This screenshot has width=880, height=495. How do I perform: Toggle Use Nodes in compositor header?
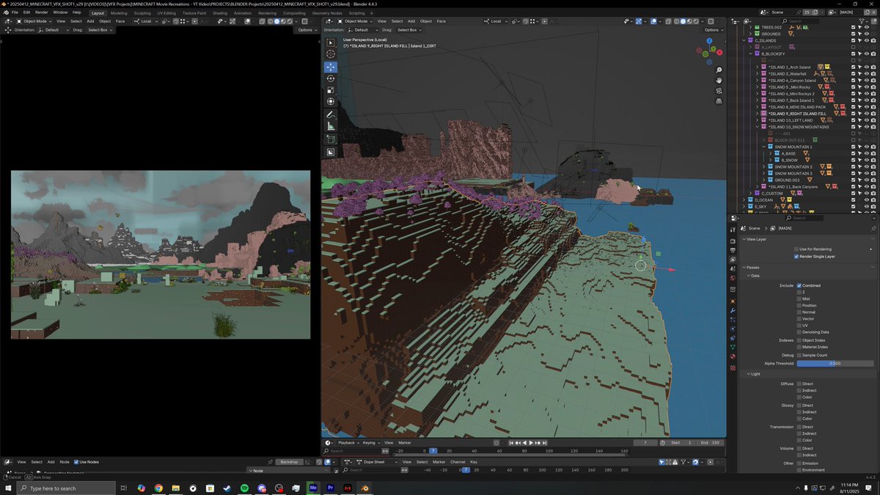tap(76, 462)
